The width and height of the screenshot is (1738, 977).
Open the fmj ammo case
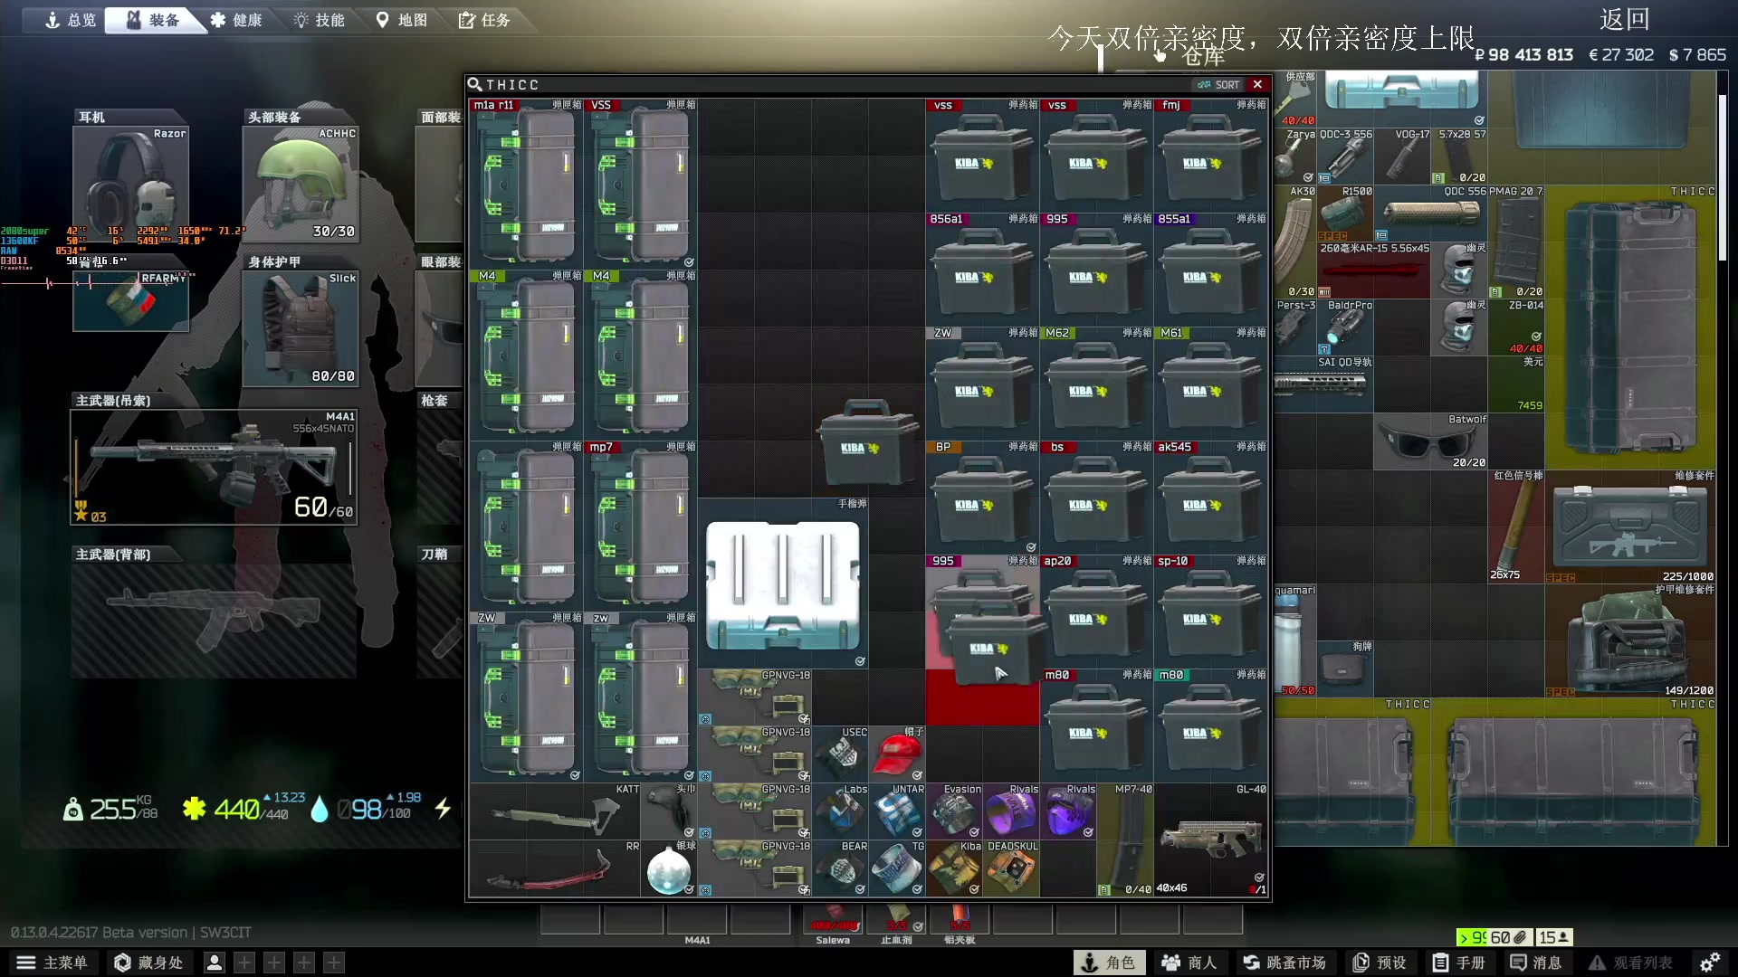point(1210,157)
